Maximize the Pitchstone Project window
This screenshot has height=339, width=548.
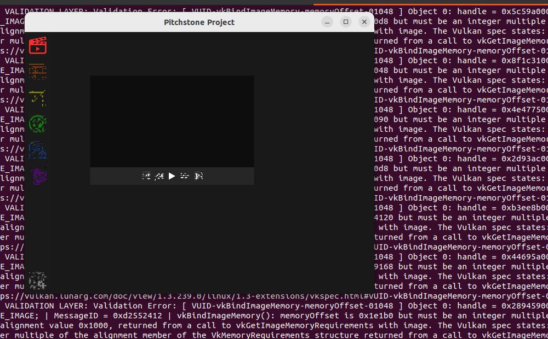coord(345,22)
